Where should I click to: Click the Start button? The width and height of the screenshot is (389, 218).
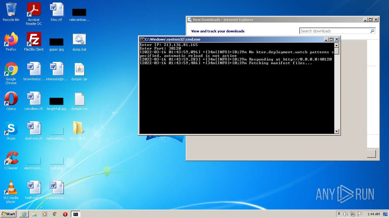[9, 214]
